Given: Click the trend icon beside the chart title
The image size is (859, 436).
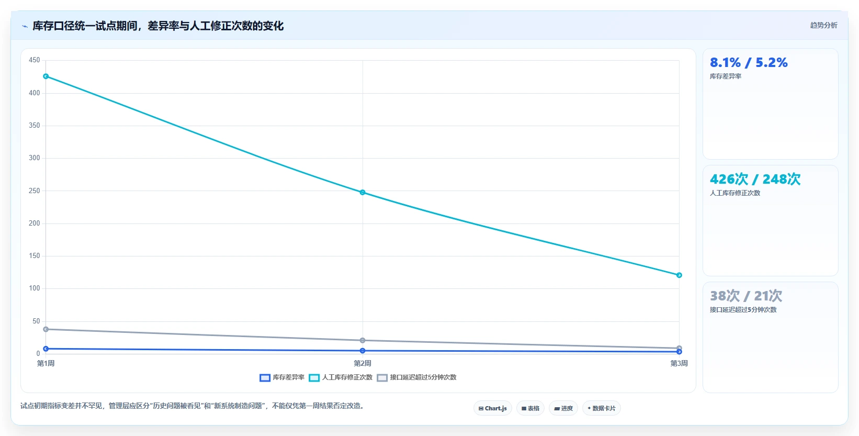Looking at the screenshot, I should click(25, 26).
